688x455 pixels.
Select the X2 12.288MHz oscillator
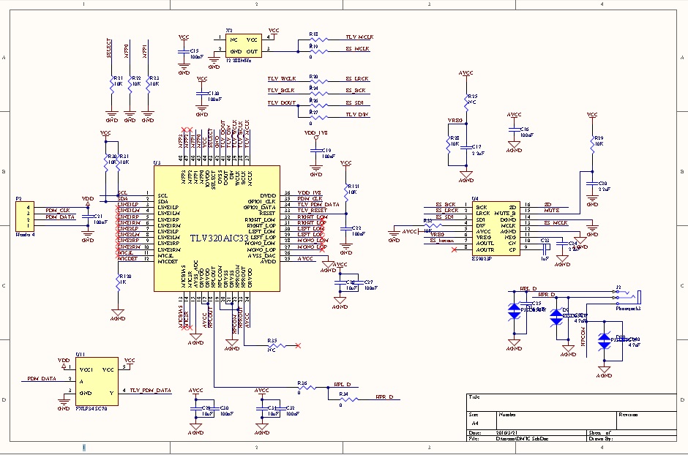[244, 45]
